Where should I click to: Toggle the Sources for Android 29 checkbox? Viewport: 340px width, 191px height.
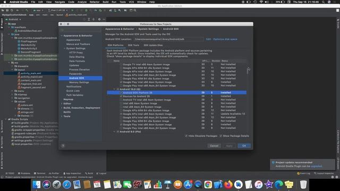click(x=121, y=96)
